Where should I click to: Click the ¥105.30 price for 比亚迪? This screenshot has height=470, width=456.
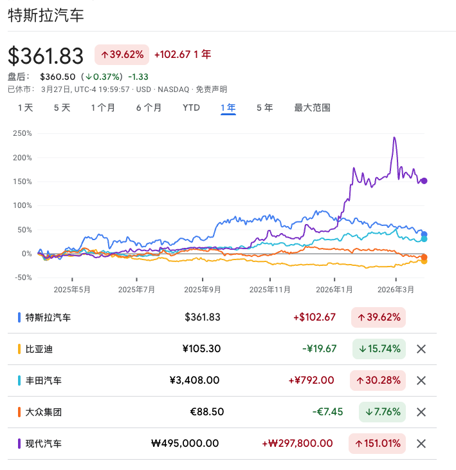(201, 349)
